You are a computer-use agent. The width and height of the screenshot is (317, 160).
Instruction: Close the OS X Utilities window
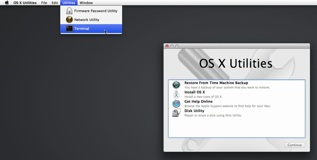pyautogui.click(x=167, y=46)
